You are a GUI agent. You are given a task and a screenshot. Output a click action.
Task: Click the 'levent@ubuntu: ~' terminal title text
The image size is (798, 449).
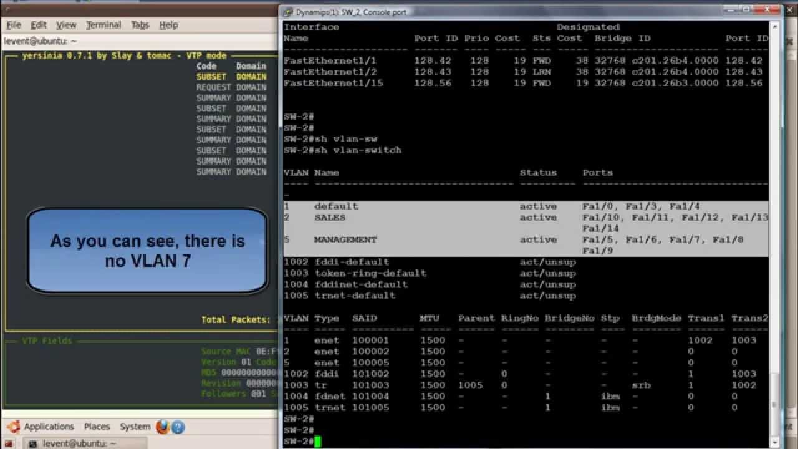[40, 41]
